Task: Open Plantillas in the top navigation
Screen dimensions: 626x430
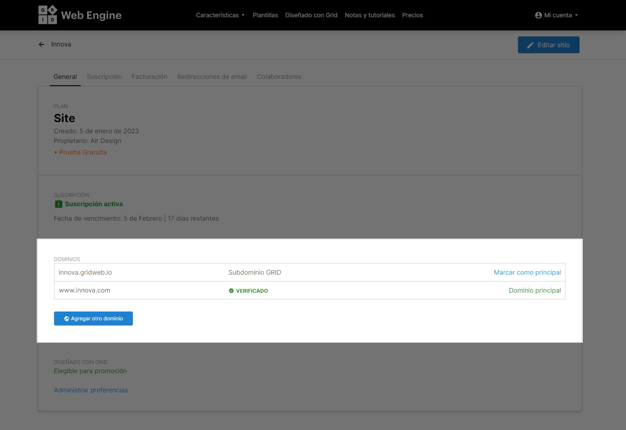Action: [x=265, y=15]
